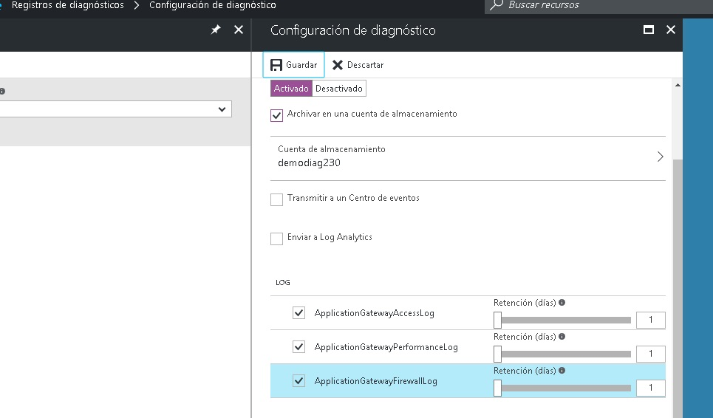Expand Cuenta de almacenamiento demodiag230 chevron
This screenshot has height=418, width=713.
(660, 157)
